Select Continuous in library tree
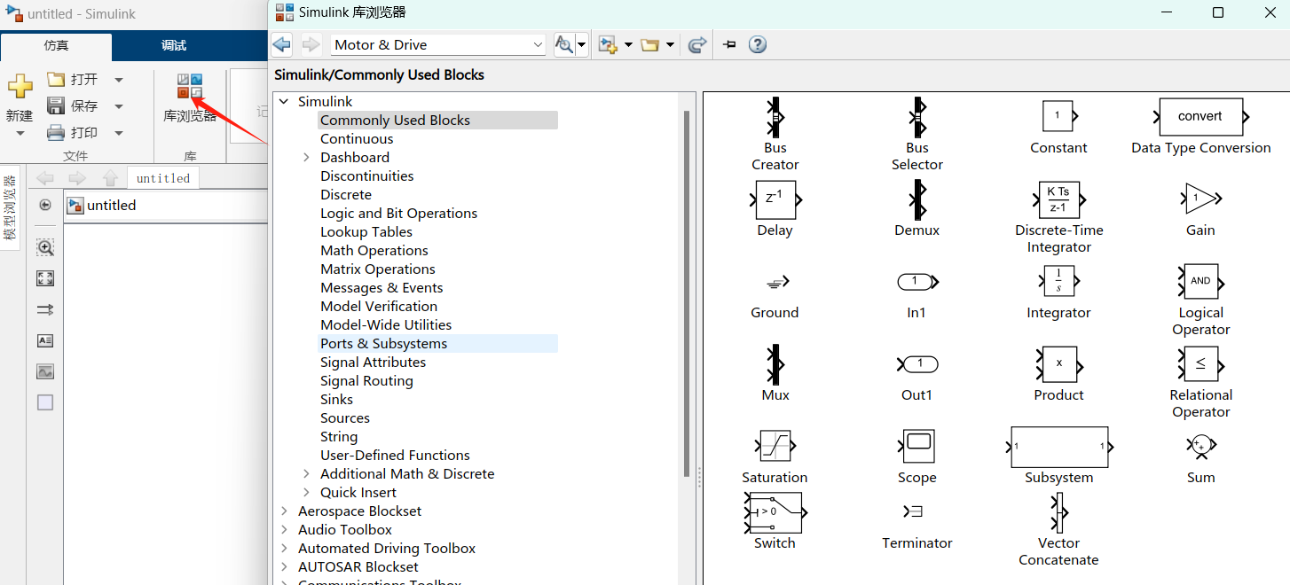 [357, 138]
